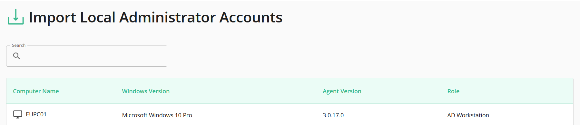Click the import download icon beside the title
This screenshot has height=125, width=580.
(x=16, y=17)
